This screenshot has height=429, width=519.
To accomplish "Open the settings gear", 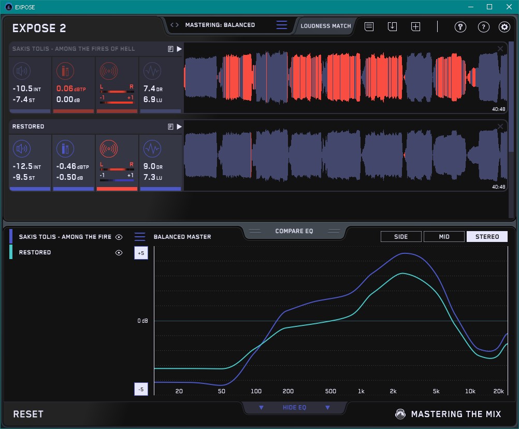I will coord(504,27).
